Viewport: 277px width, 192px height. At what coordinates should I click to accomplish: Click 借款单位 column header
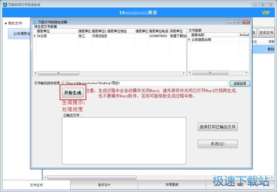[x=57, y=31]
